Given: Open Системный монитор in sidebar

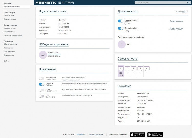Looking at the screenshot, I should point(16,7).
